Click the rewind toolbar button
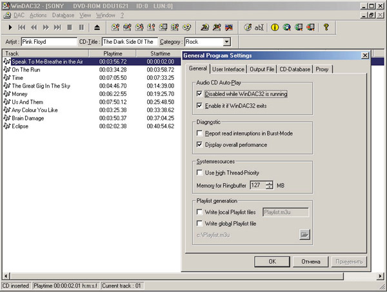Viewport: 387px width, 292px height. [x=34, y=27]
